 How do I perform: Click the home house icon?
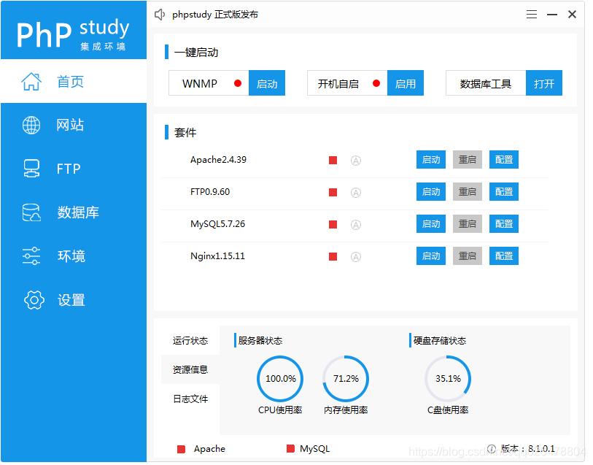click(31, 82)
